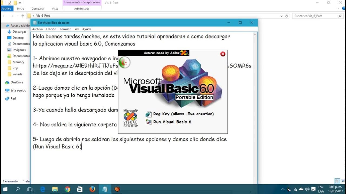Click the Reg Key registry icon
This screenshot has width=346, height=194.
pos(149,114)
